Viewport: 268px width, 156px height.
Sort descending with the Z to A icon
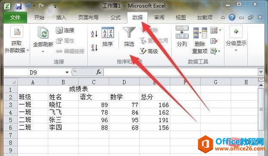point(94,48)
